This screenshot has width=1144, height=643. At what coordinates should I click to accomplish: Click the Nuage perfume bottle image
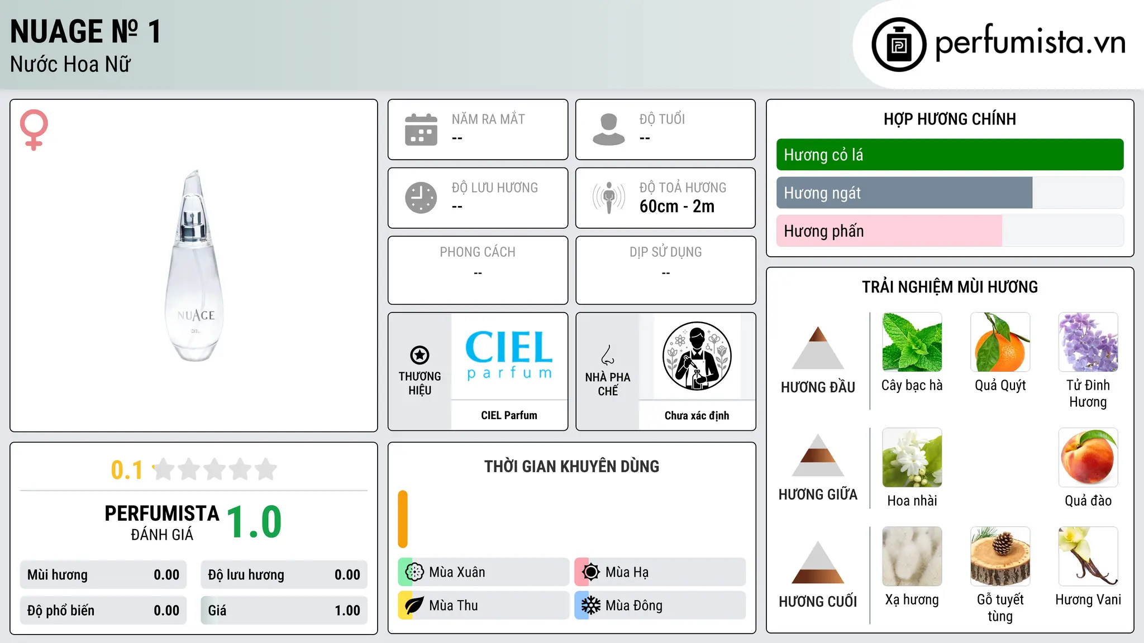click(x=194, y=266)
